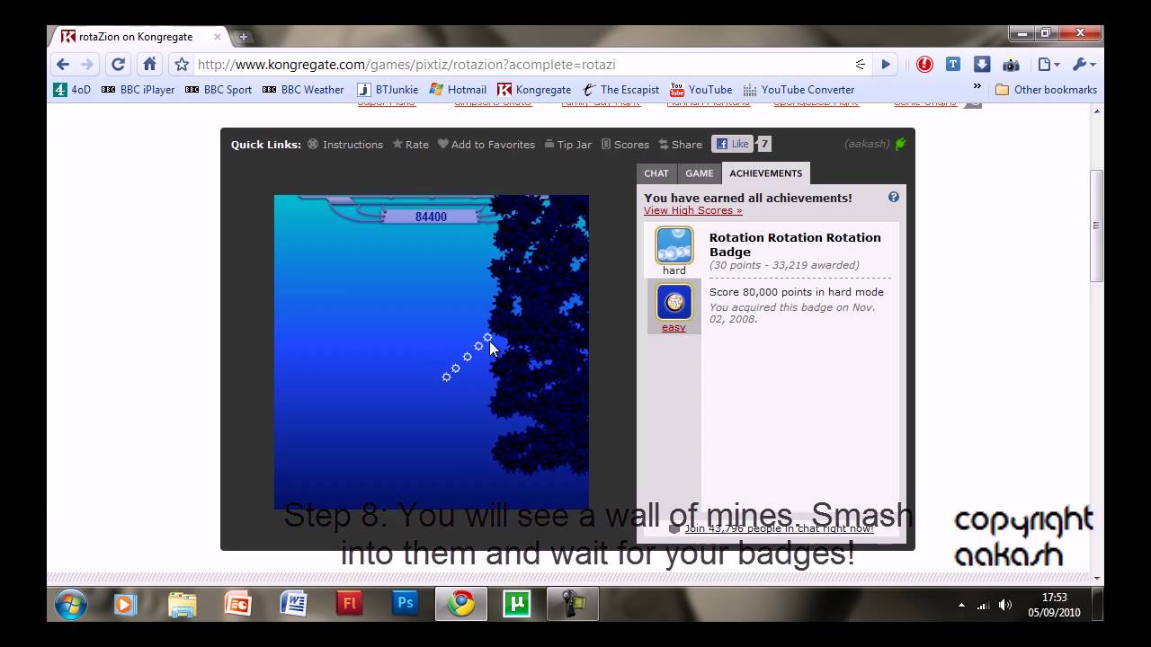Switch to Chrome in the taskbar
This screenshot has height=647, width=1151.
[461, 605]
